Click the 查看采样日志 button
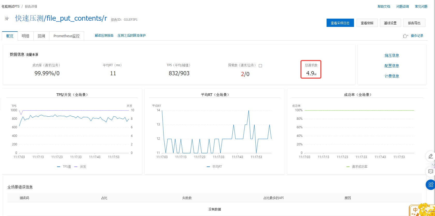 click(x=340, y=23)
